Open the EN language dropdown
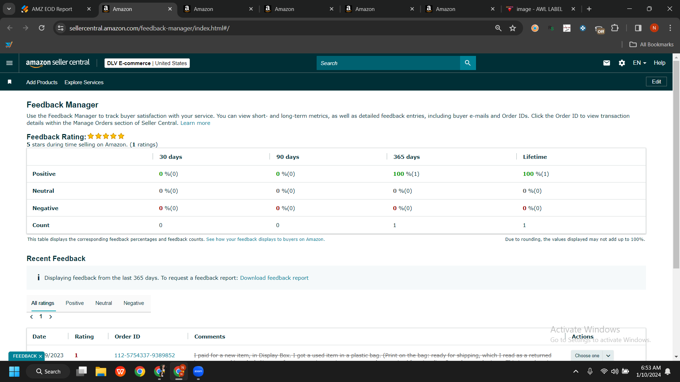 639,63
